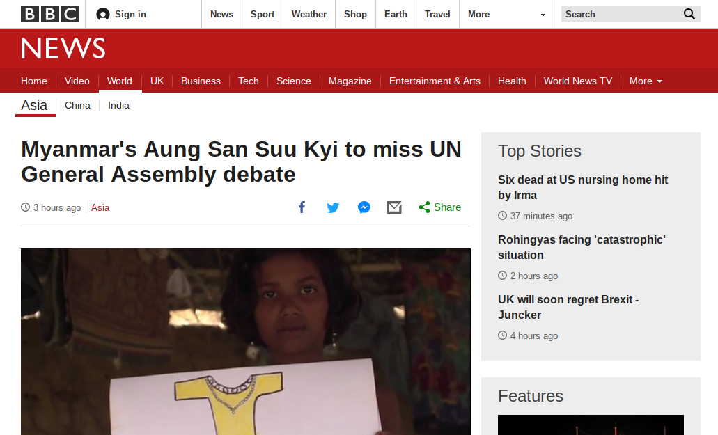Open UK will soon regret Brexit story
Screen dimensions: 718x435
click(568, 308)
